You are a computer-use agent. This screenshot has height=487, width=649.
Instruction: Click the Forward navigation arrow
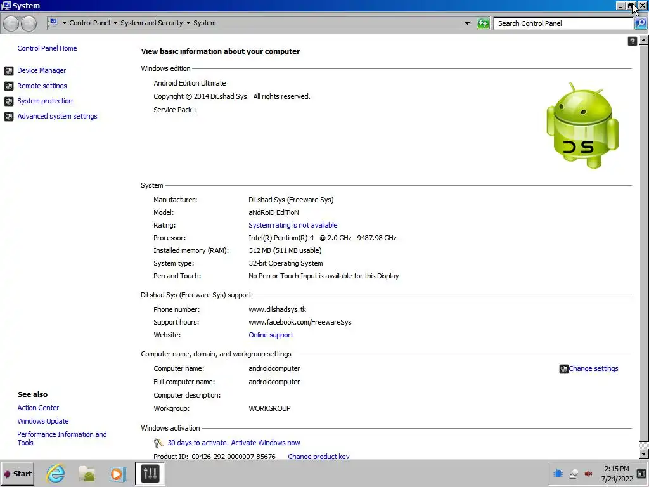[x=29, y=23]
